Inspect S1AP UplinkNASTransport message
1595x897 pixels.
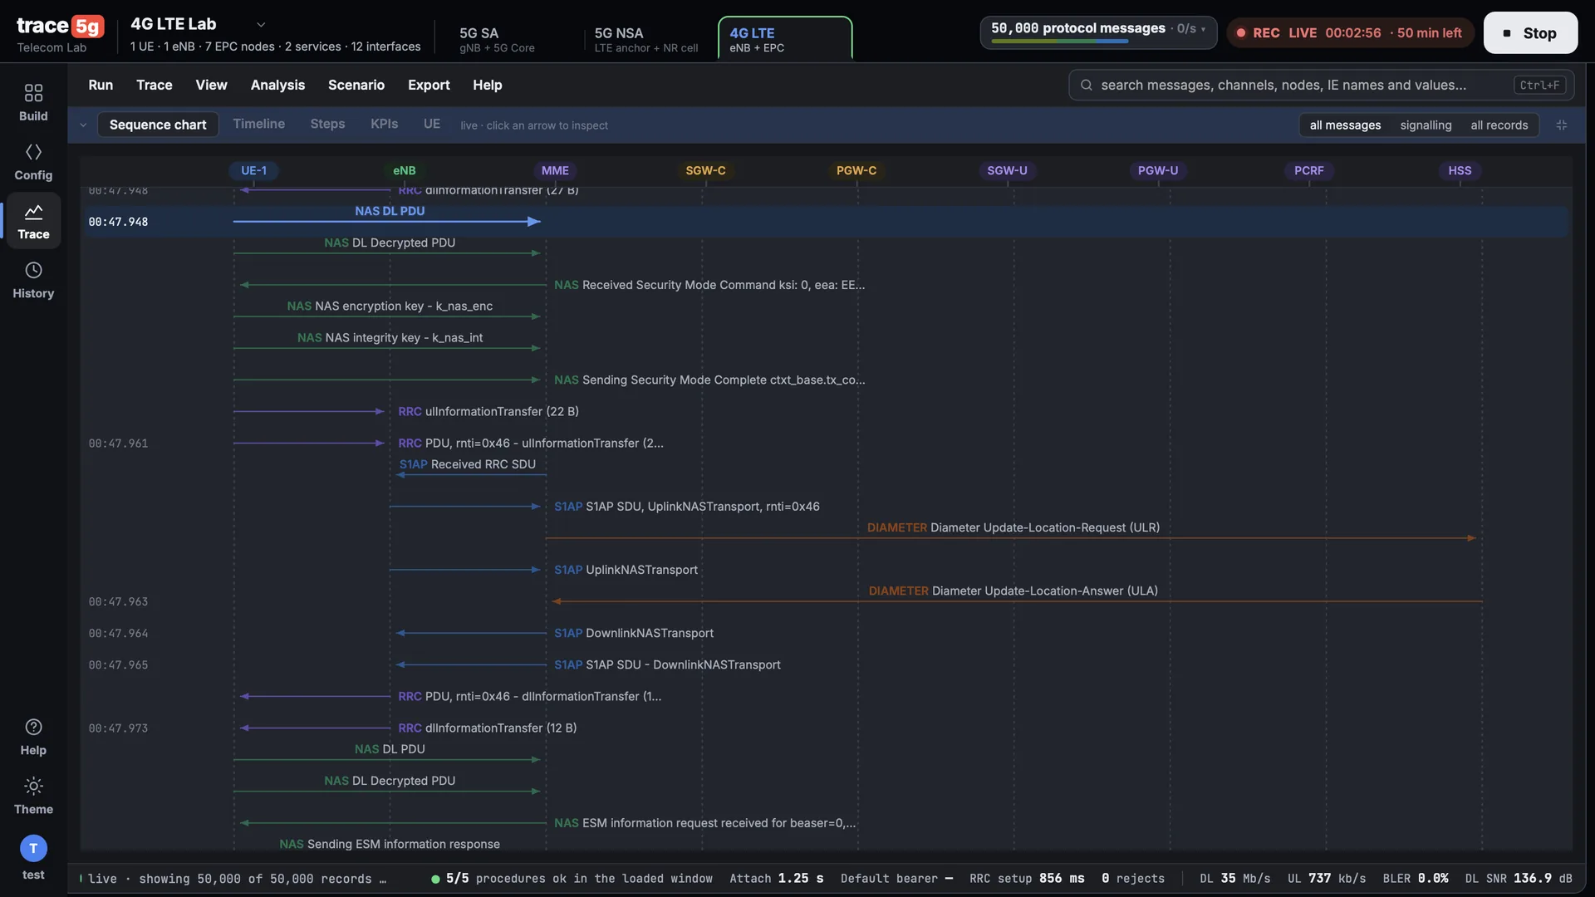[x=626, y=570]
